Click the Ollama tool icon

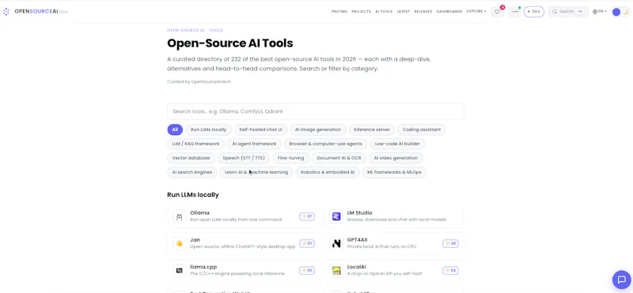(x=180, y=217)
